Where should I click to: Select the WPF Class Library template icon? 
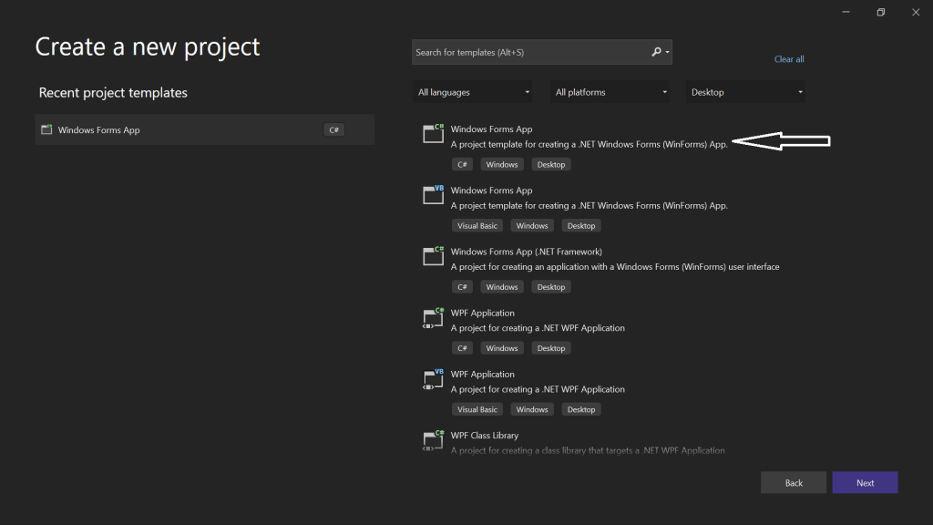(x=433, y=440)
